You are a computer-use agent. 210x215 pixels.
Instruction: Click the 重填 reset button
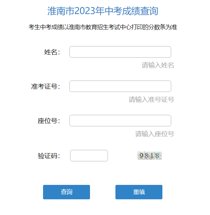pos(139,192)
